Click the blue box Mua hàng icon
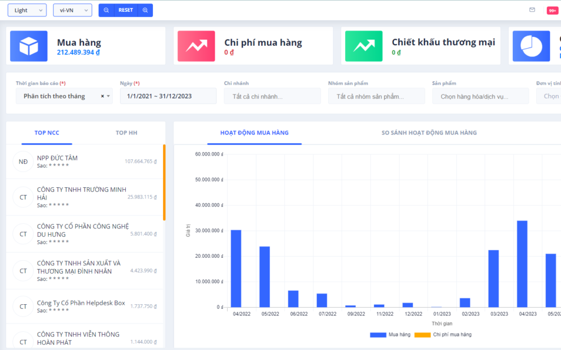This screenshot has width=561, height=350. [28, 46]
